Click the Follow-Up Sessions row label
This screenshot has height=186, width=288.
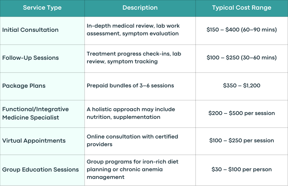[31, 58]
